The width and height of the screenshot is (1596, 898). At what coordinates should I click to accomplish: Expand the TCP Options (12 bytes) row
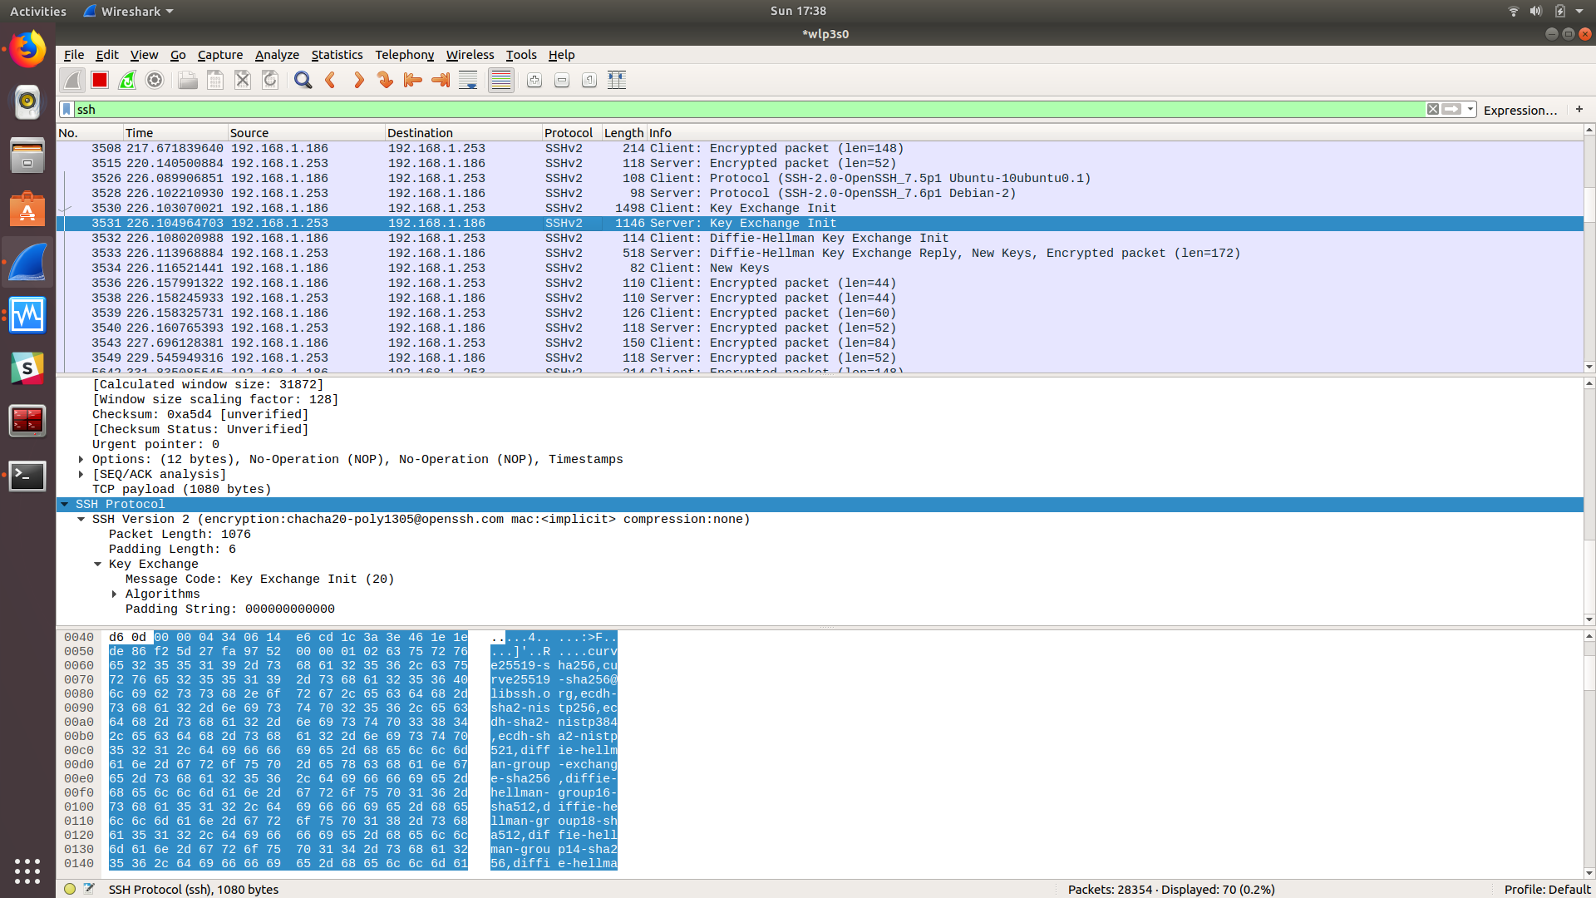pos(81,459)
